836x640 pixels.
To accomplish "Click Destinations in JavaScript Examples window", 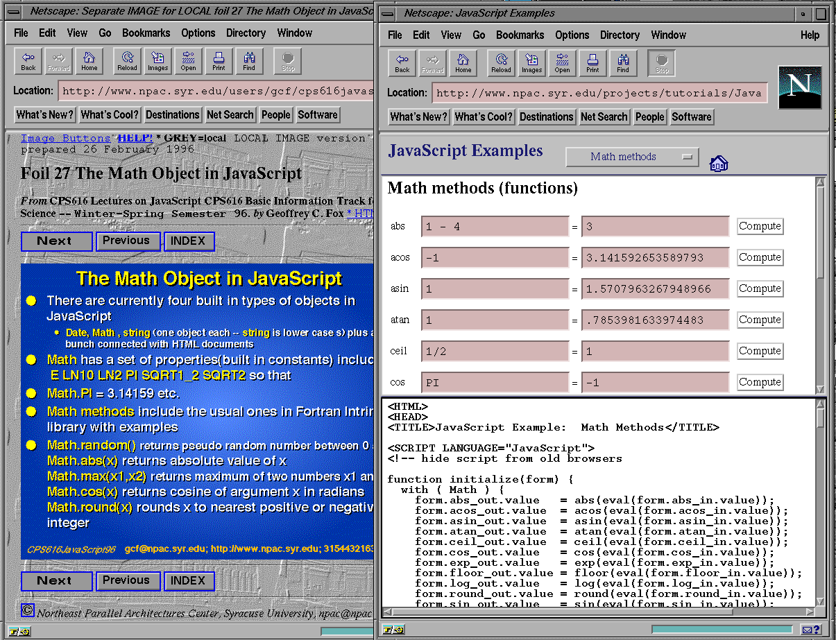I will tap(547, 117).
